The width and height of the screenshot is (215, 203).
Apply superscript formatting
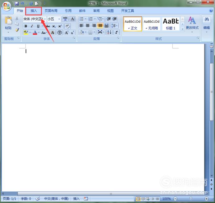60,26
